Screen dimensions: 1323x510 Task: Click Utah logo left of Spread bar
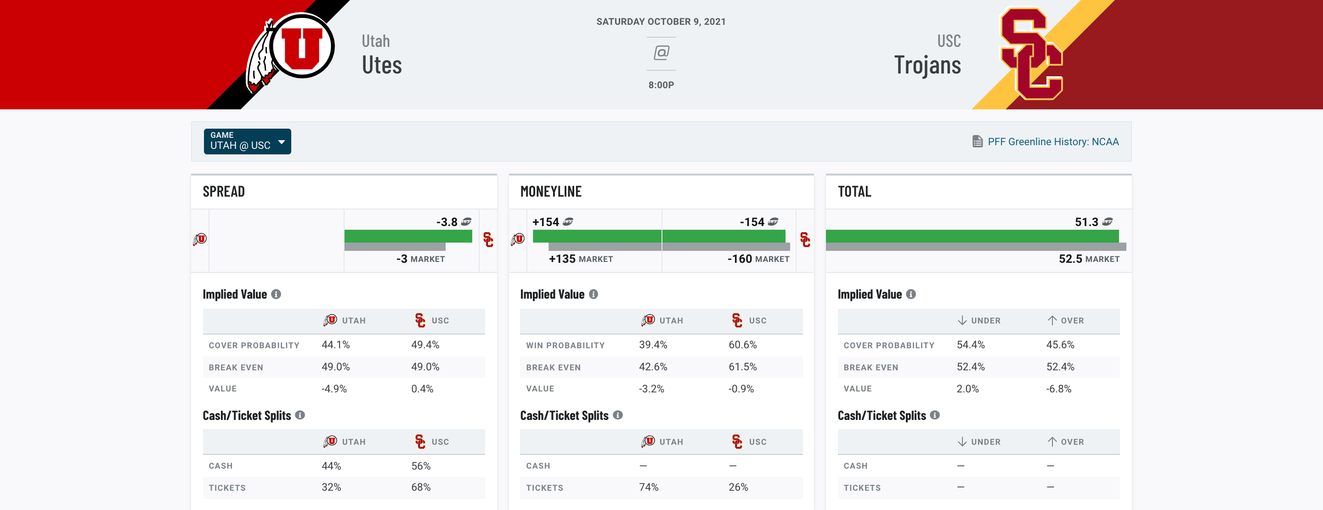(200, 239)
